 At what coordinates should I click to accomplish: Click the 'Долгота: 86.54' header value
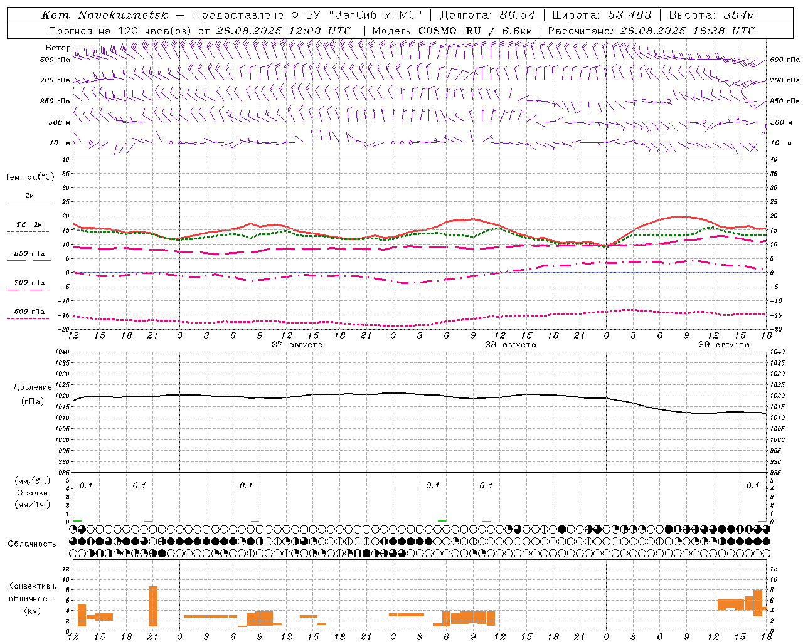(487, 15)
